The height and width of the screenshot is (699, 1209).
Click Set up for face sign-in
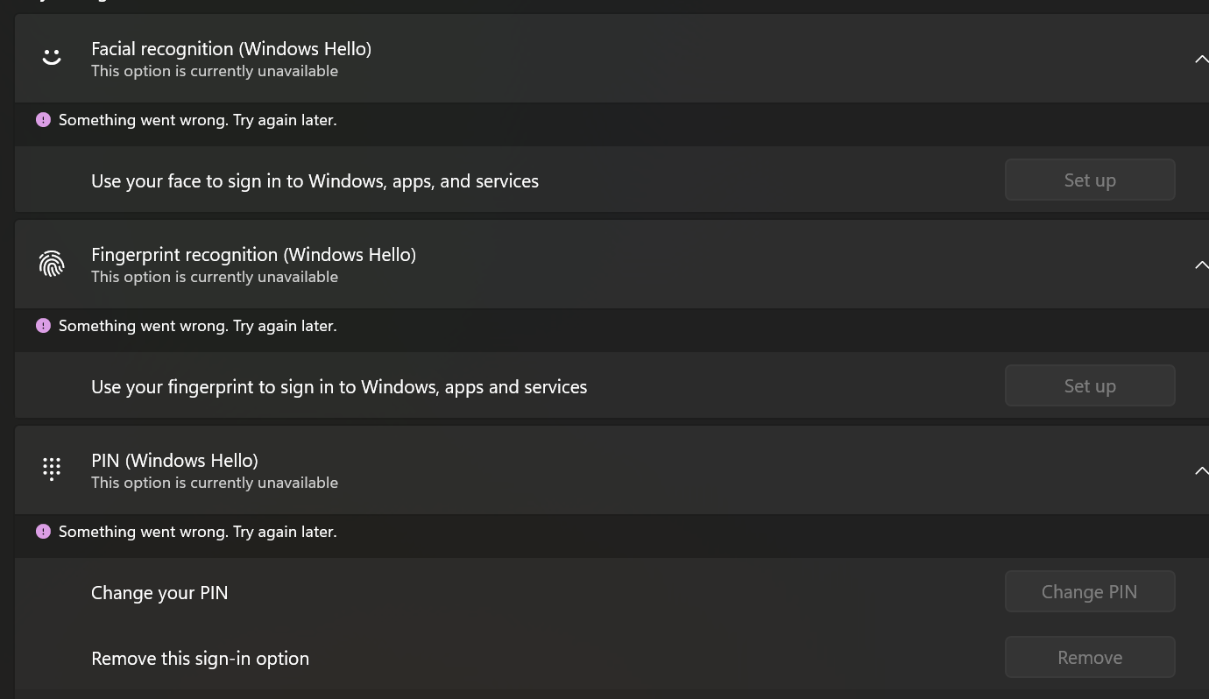(x=1090, y=180)
